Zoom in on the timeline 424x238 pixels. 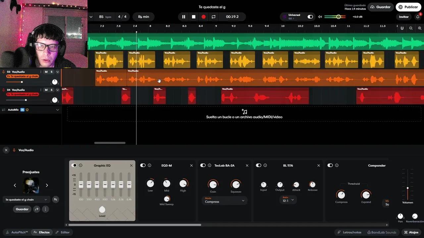click(x=420, y=28)
